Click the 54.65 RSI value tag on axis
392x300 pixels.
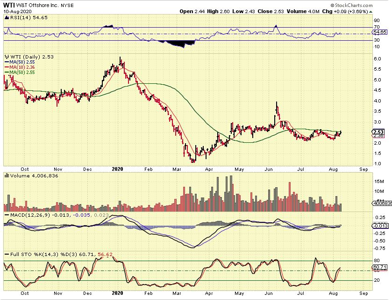pos(380,32)
